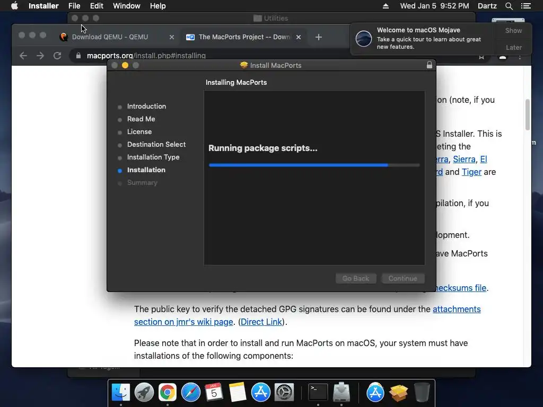Viewport: 543px width, 407px height.
Task: Select the Installation Type step
Action: pyautogui.click(x=153, y=157)
